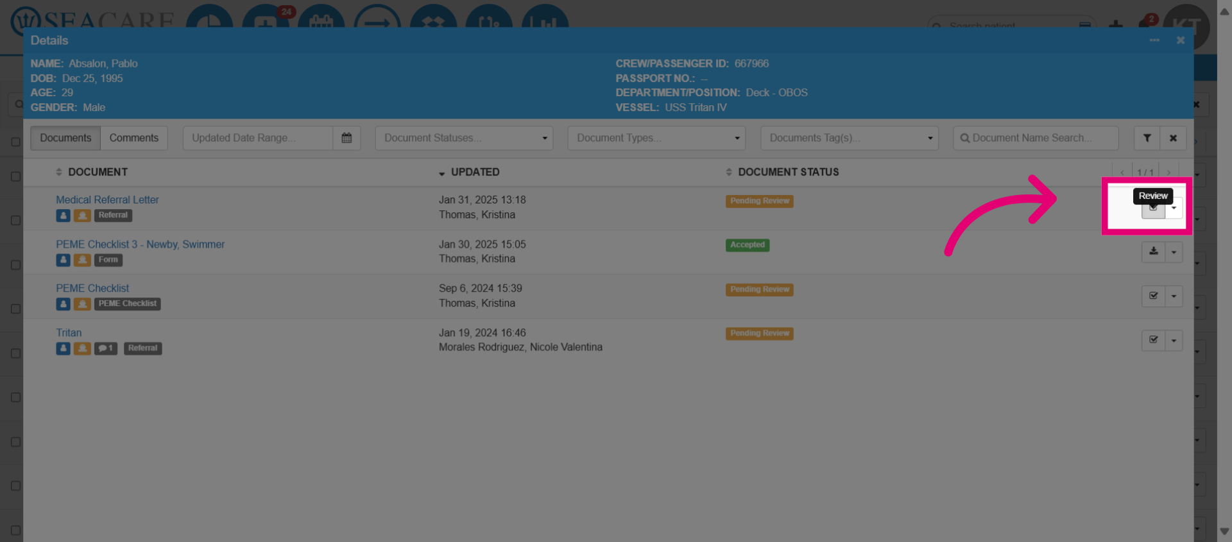This screenshot has height=542, width=1232.
Task: Open the Tritan document link
Action: point(69,332)
